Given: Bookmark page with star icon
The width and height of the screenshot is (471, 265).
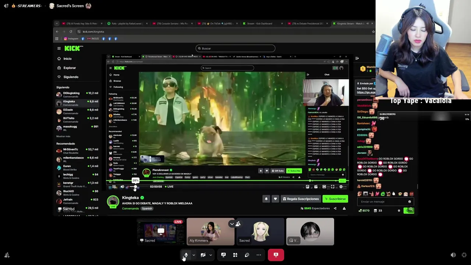Looking at the screenshot, I should 373,32.
